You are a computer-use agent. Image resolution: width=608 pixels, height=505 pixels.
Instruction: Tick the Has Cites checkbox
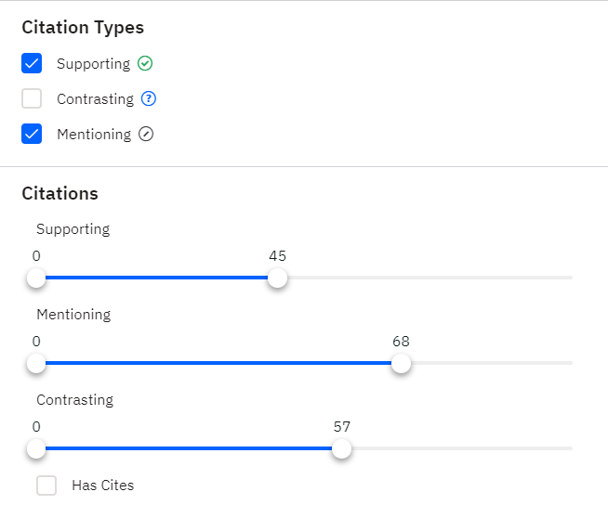46,486
